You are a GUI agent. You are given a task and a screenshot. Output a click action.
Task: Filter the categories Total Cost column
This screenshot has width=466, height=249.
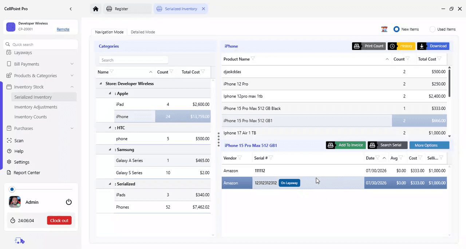click(203, 72)
